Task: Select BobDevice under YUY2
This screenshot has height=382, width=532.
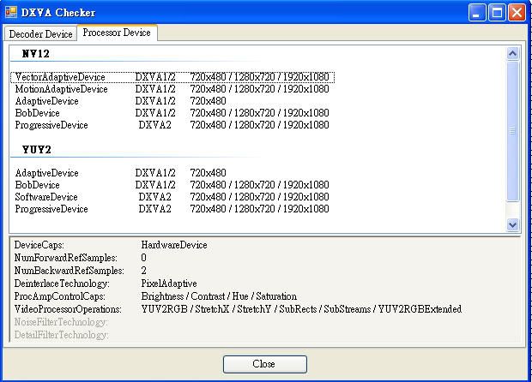Action: [172, 185]
